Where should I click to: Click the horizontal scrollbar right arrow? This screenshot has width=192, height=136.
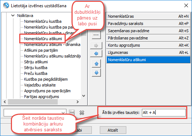pyautogui.click(x=78, y=102)
